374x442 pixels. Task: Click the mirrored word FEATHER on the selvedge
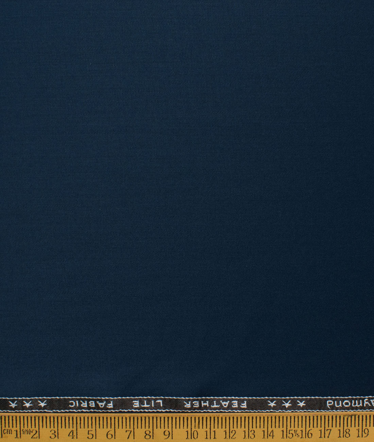coord(215,405)
